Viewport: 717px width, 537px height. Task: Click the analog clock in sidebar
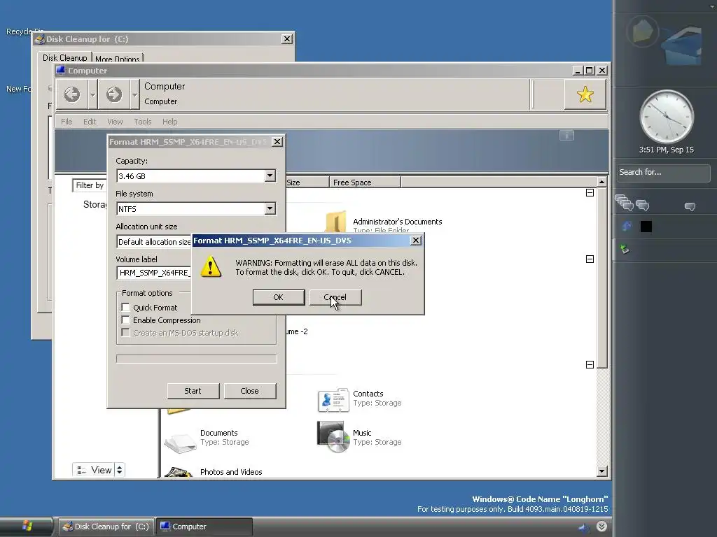pos(667,117)
